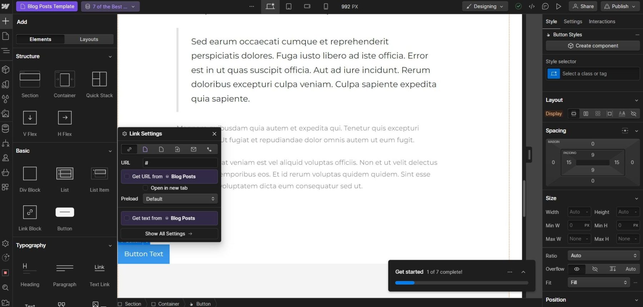Screen dimensions: 643x307
Task: Open the Users icon in sidebar
Action: (x=6, y=158)
